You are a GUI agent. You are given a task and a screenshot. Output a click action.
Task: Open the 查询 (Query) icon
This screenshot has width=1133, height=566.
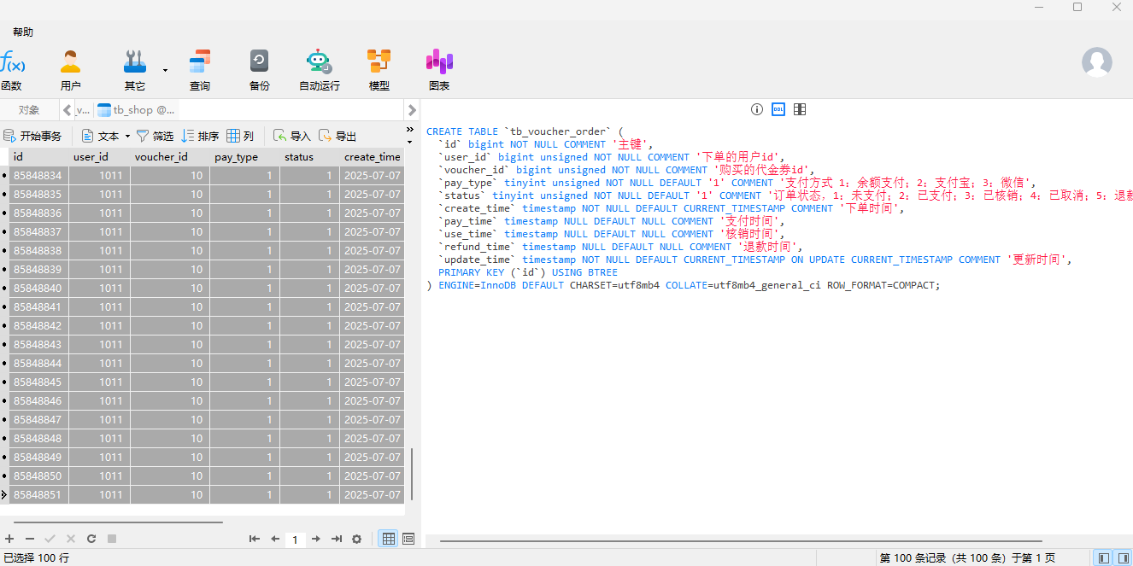click(x=200, y=70)
